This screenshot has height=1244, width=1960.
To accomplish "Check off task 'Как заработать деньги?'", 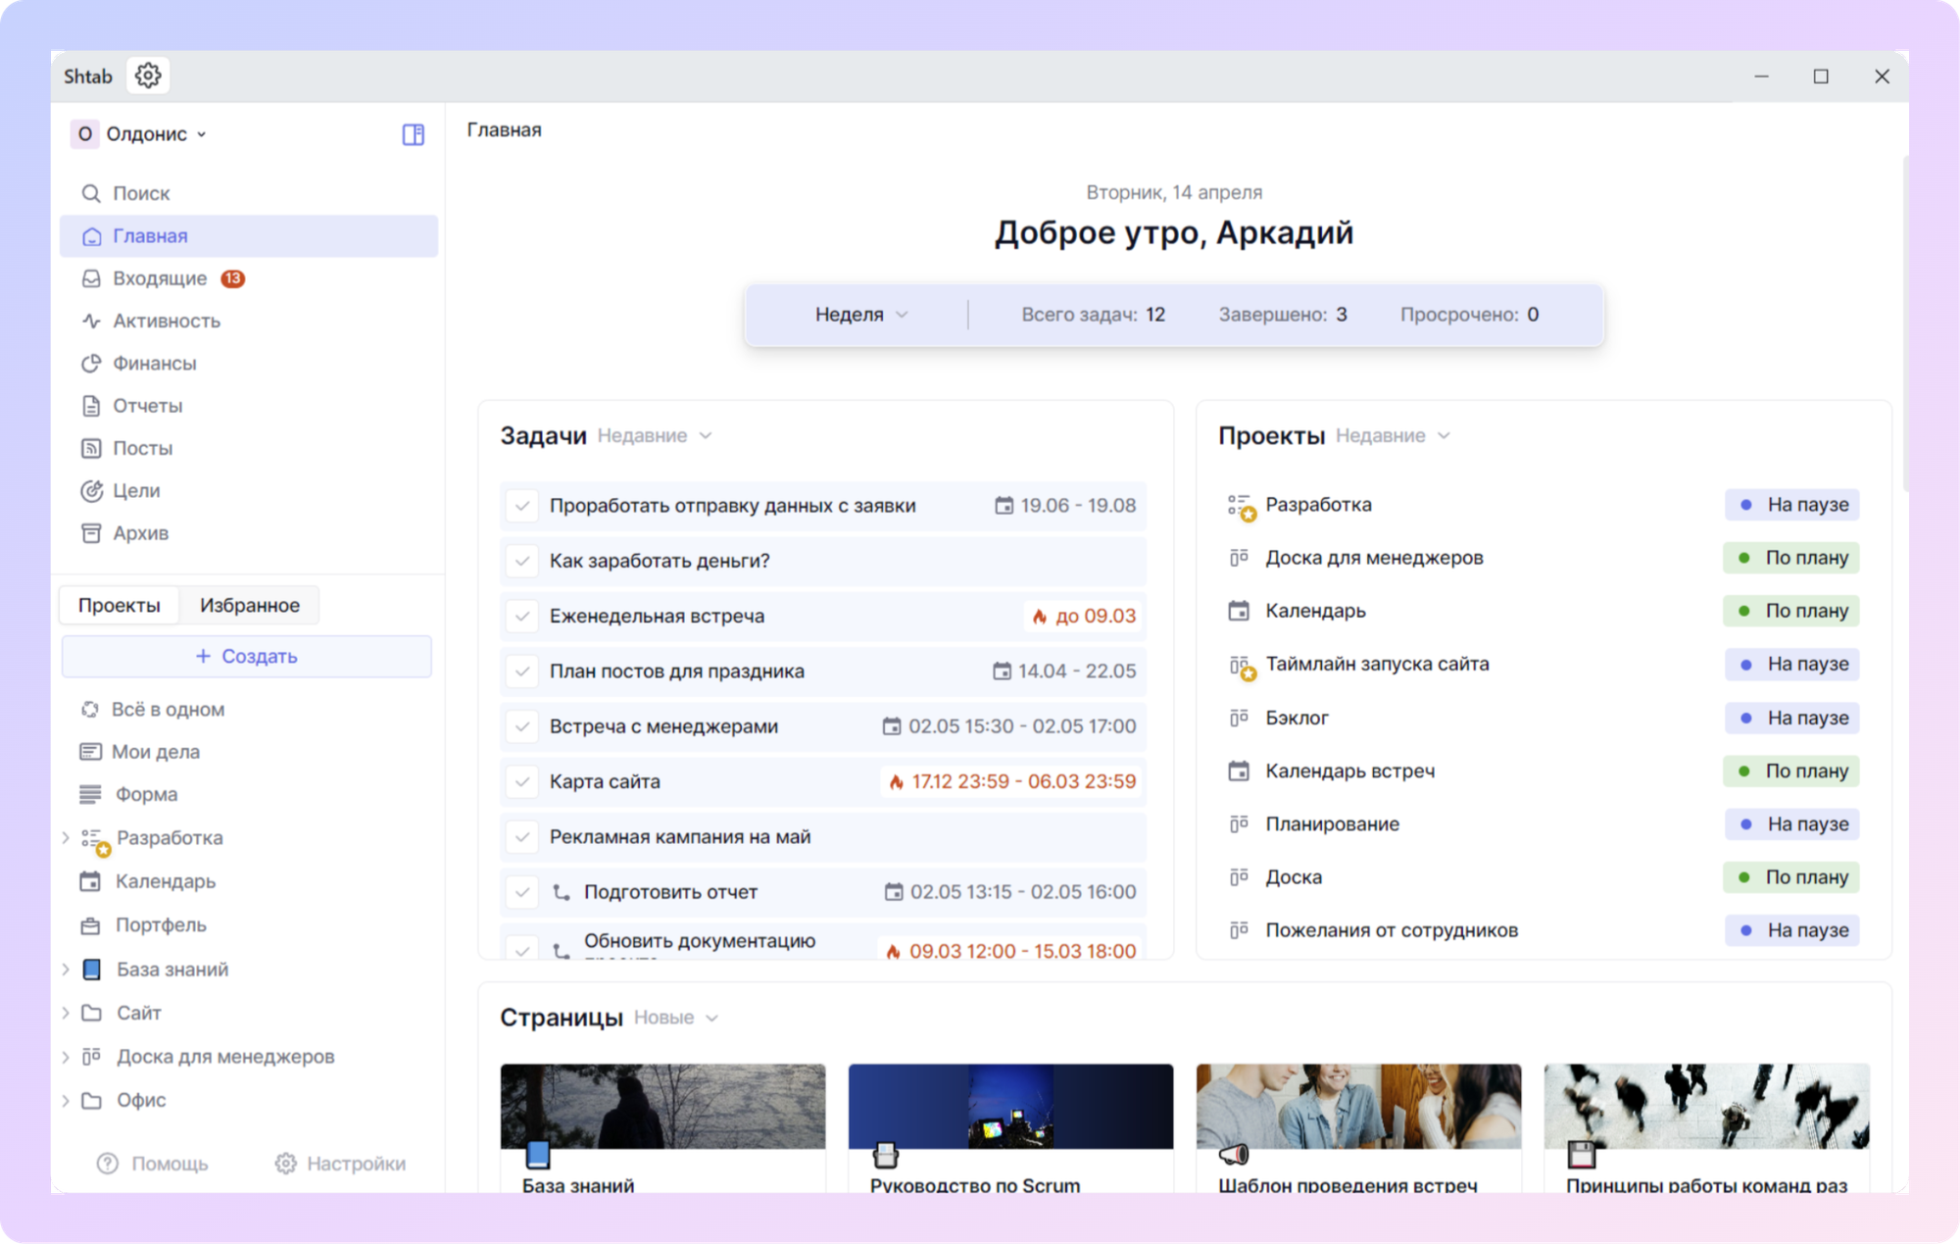I will (x=522, y=561).
